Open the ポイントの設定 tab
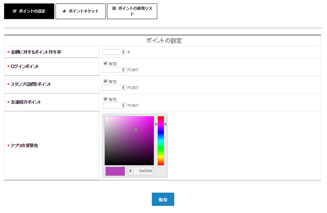The image size is (327, 213). pyautogui.click(x=29, y=11)
